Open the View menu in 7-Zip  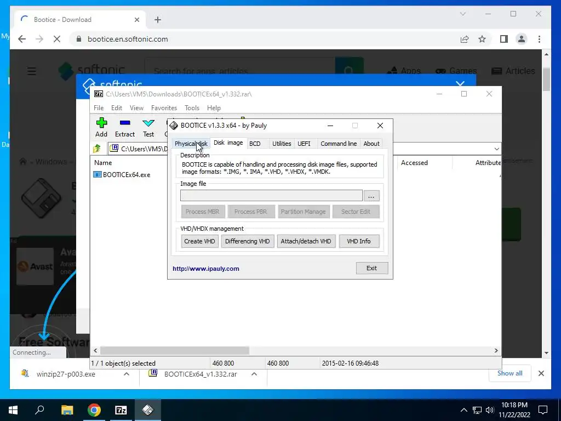pos(136,108)
